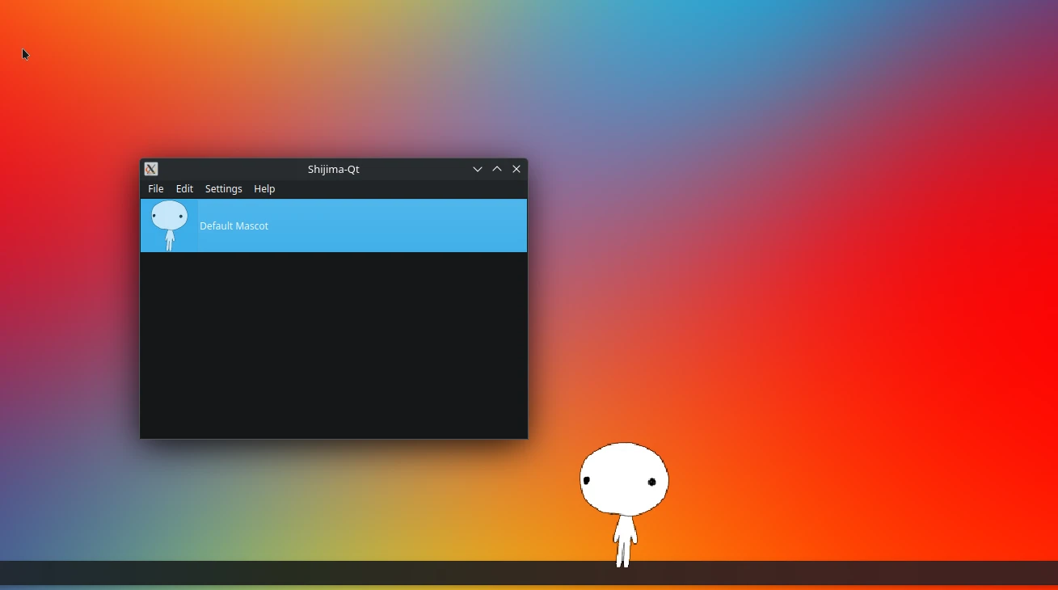Click the Default Mascot thumbnail image
This screenshot has height=590, width=1058.
click(170, 226)
